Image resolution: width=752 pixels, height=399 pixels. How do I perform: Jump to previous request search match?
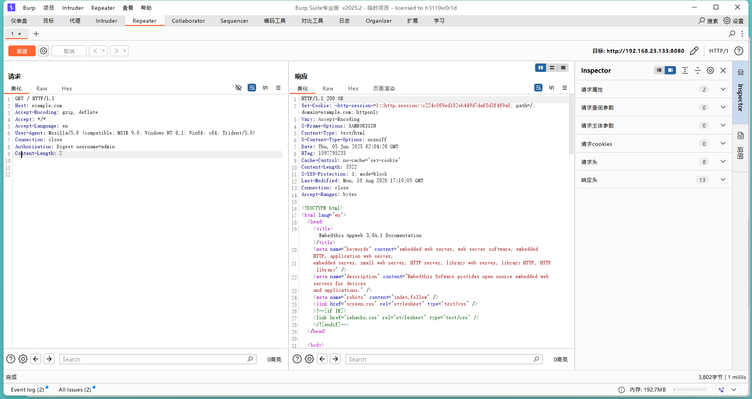coord(36,359)
